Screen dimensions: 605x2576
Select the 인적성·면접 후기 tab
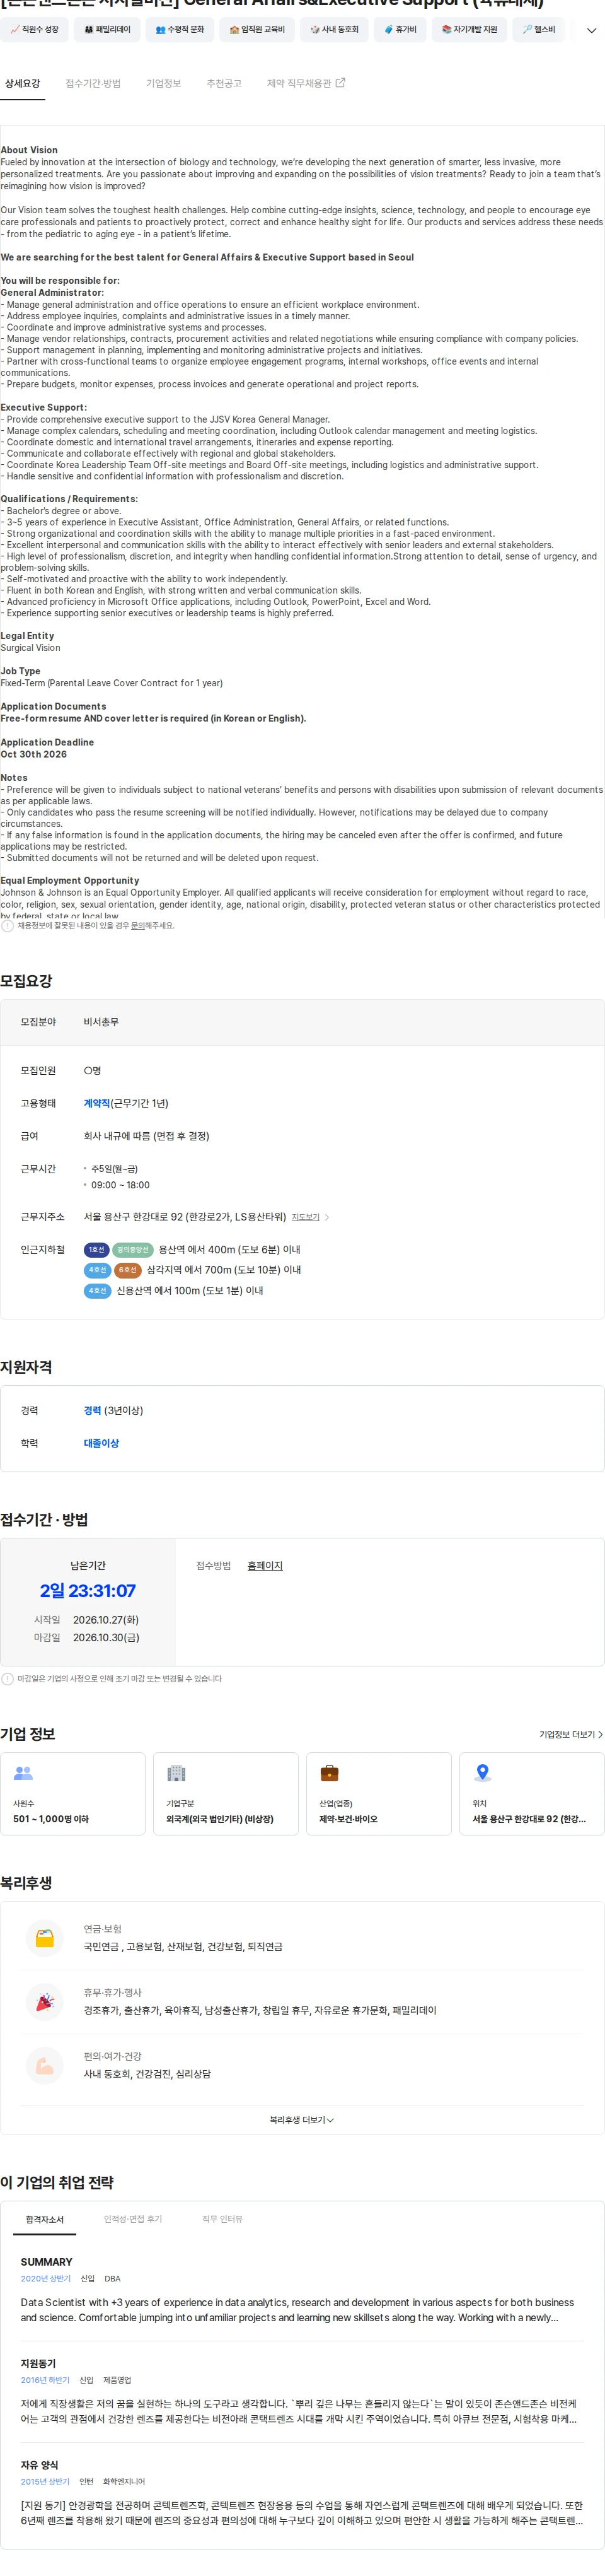point(133,2219)
